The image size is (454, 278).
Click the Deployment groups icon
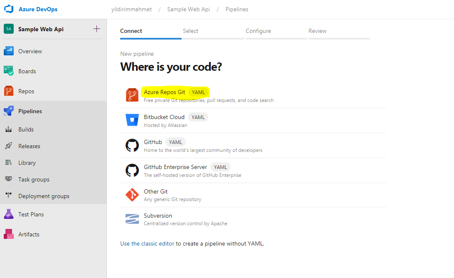coord(9,196)
